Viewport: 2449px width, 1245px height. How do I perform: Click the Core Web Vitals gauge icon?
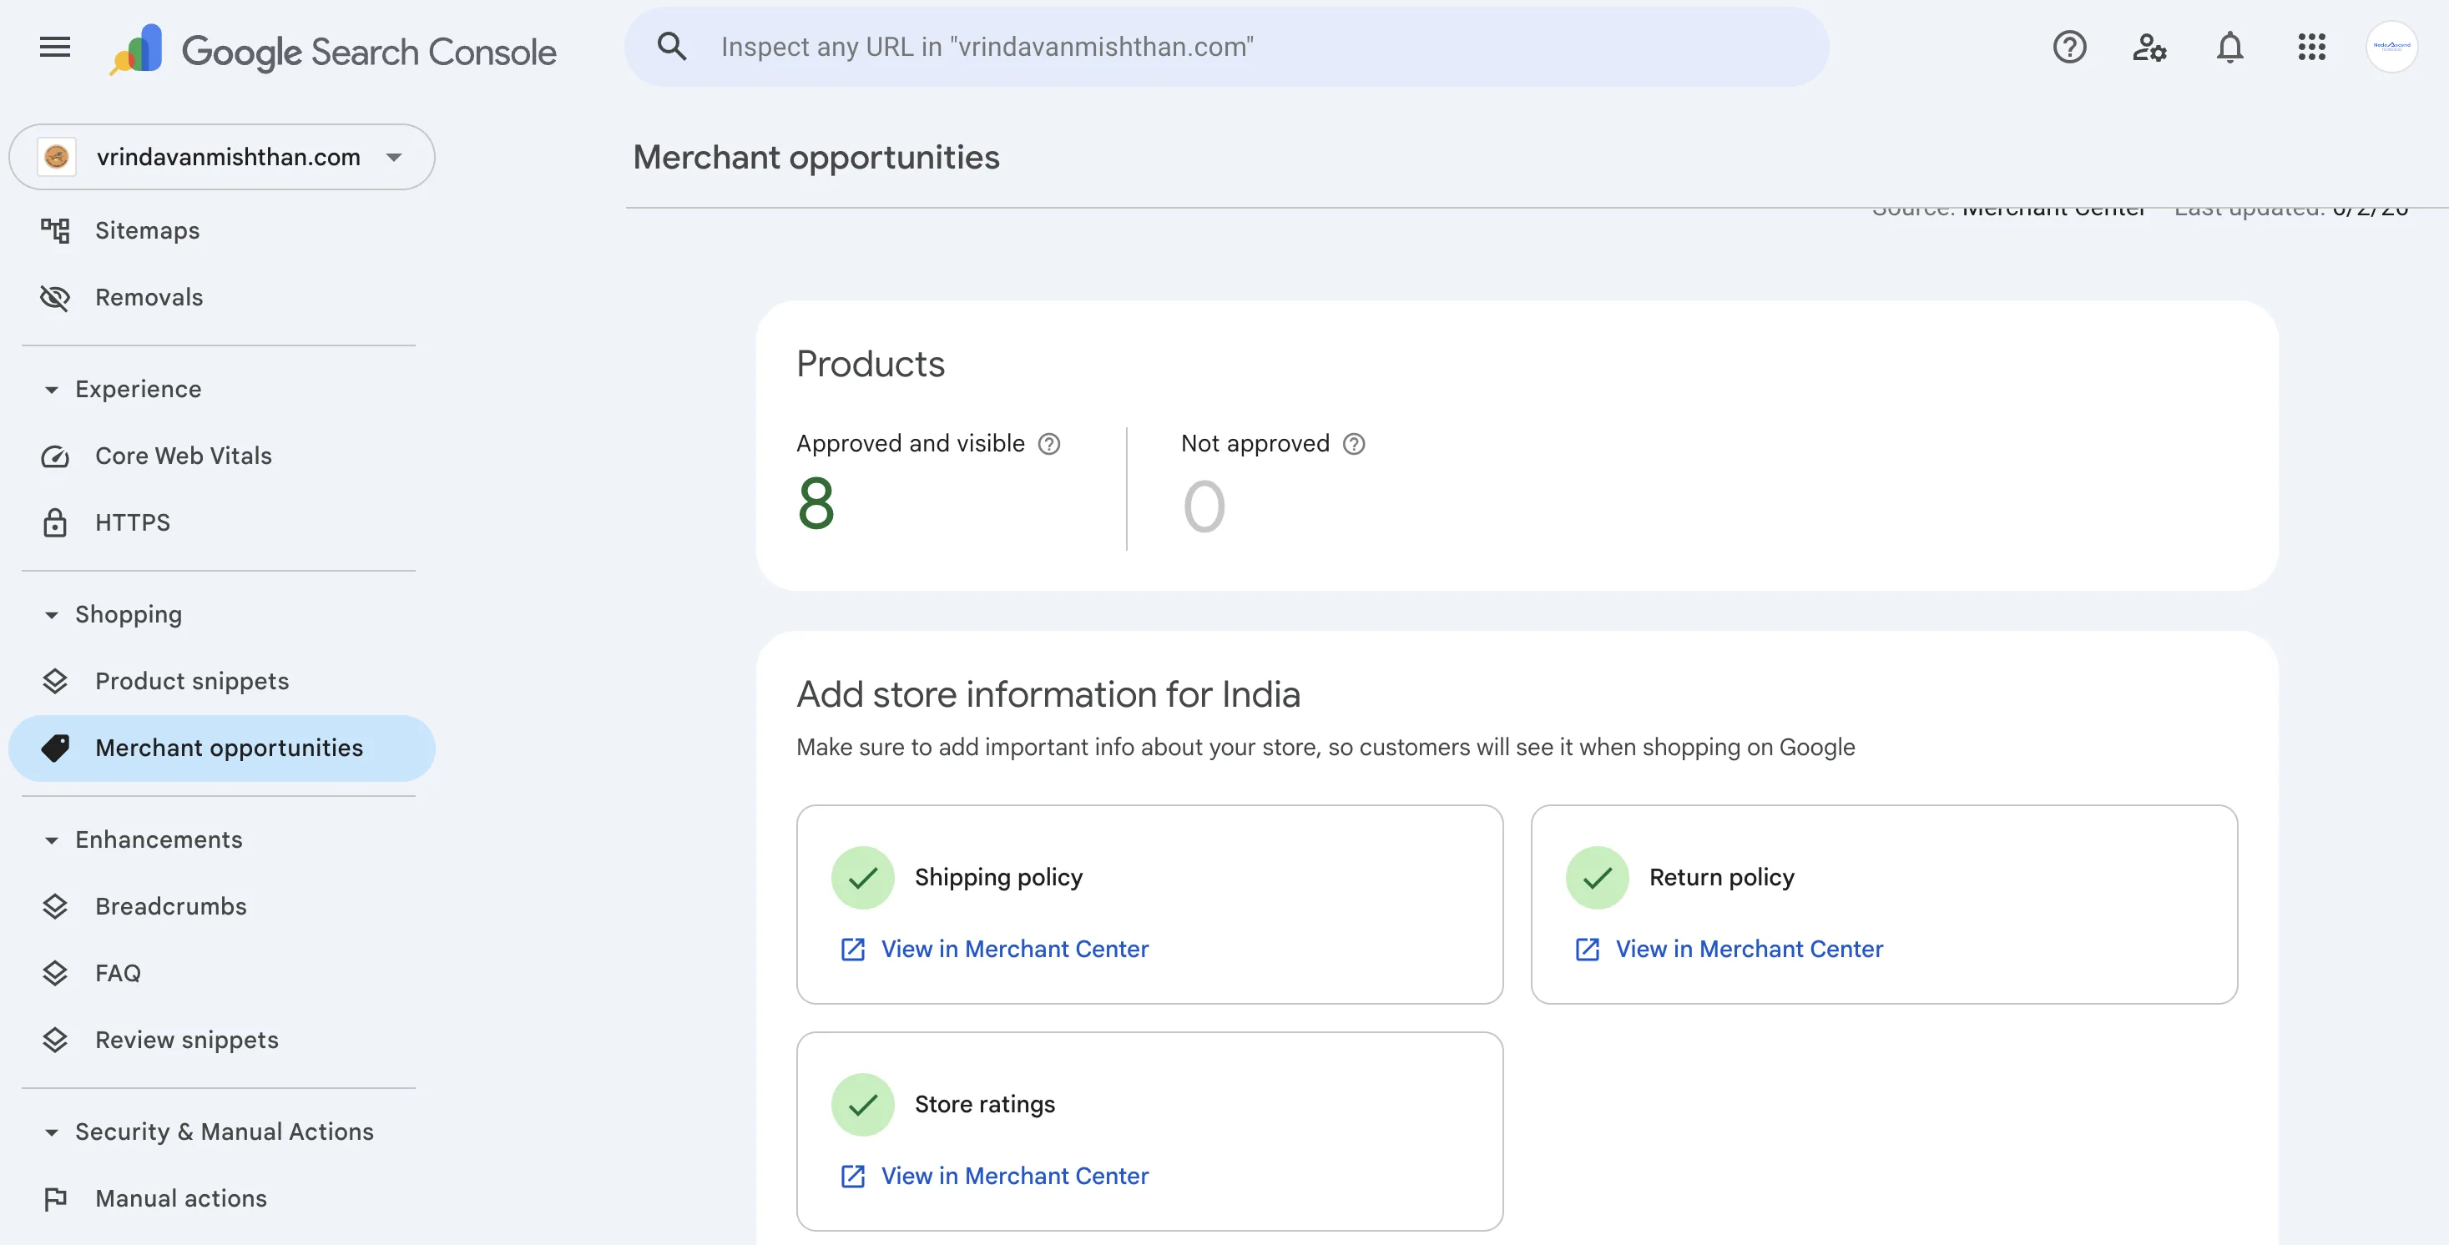pyautogui.click(x=55, y=456)
